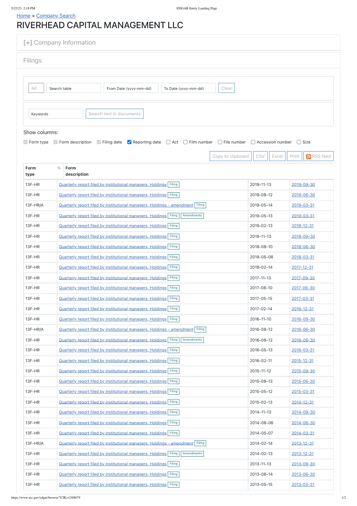Select the filing date cell 2015-11-12
This screenshot has width=357, height=506.
pos(269,371)
